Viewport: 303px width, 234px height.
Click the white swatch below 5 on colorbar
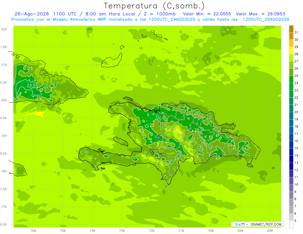[291, 224]
